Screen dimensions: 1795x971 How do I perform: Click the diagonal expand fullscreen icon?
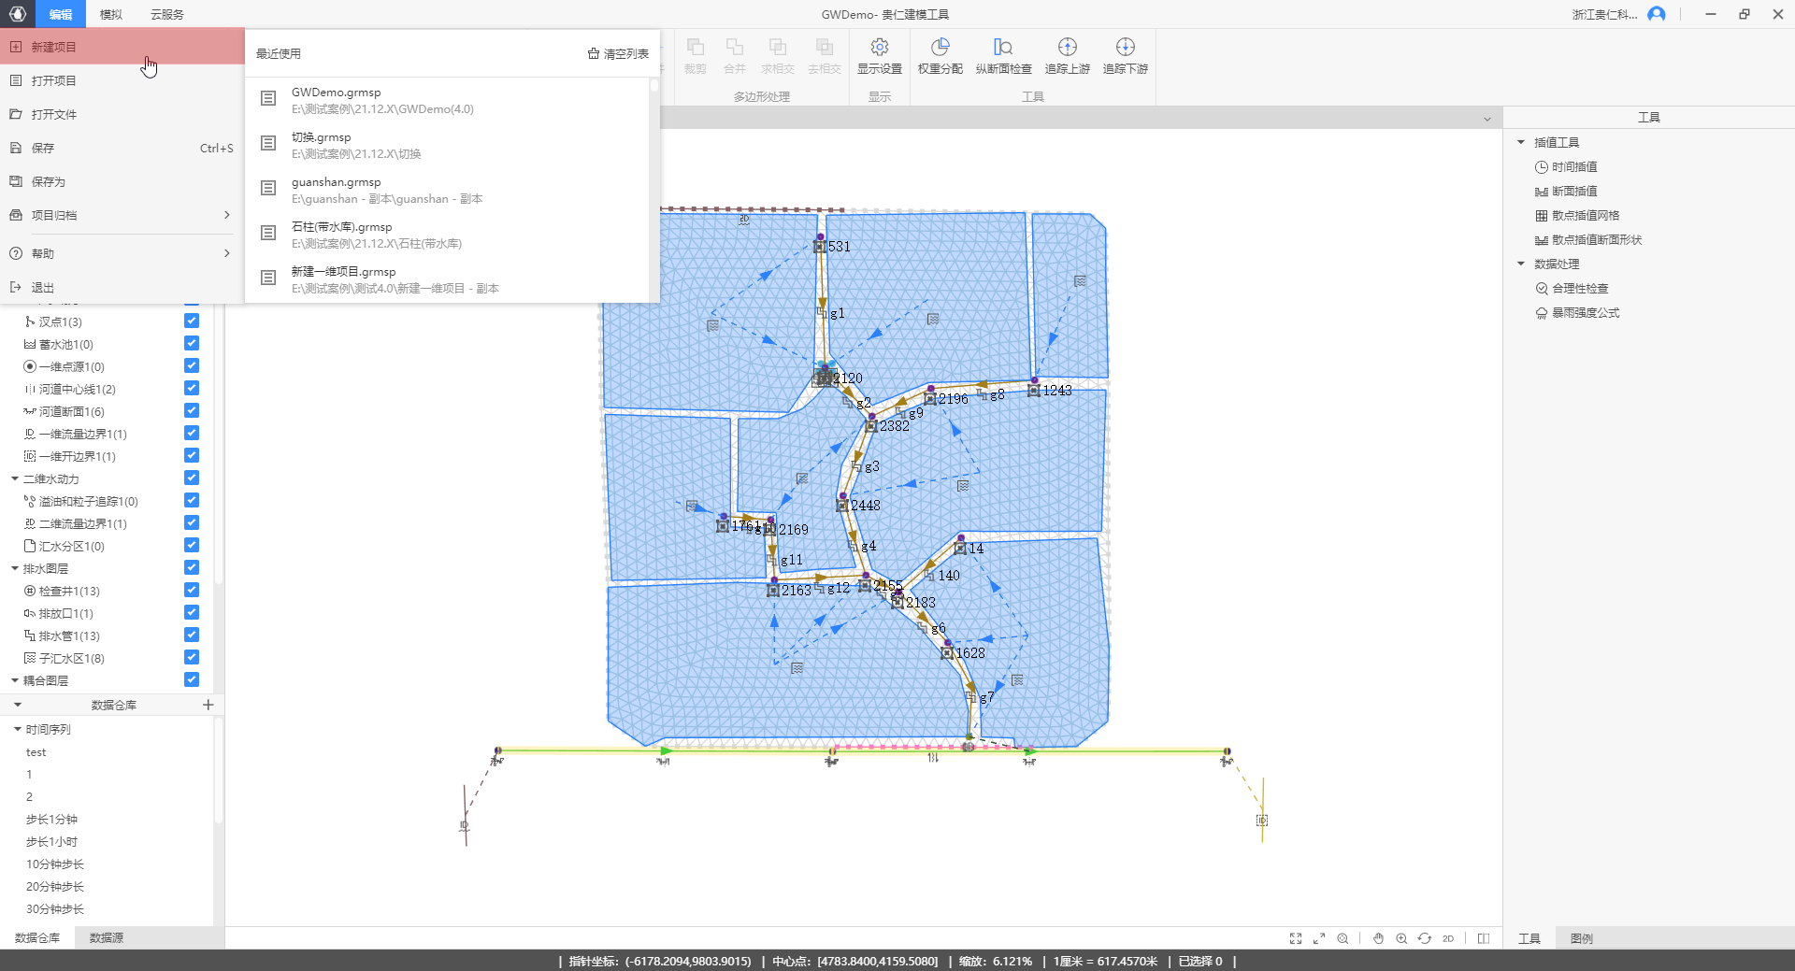tap(1319, 938)
